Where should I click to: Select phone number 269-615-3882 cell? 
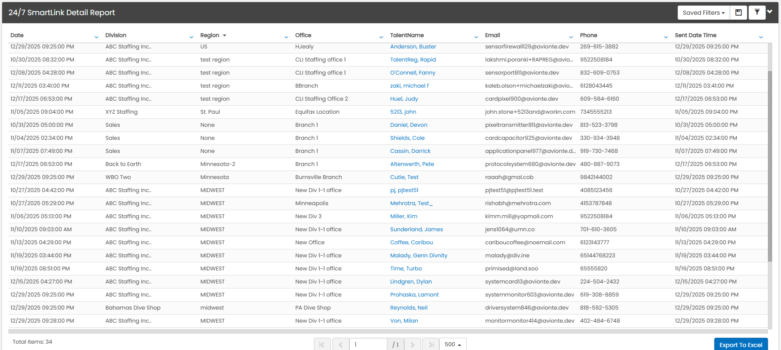pyautogui.click(x=599, y=47)
